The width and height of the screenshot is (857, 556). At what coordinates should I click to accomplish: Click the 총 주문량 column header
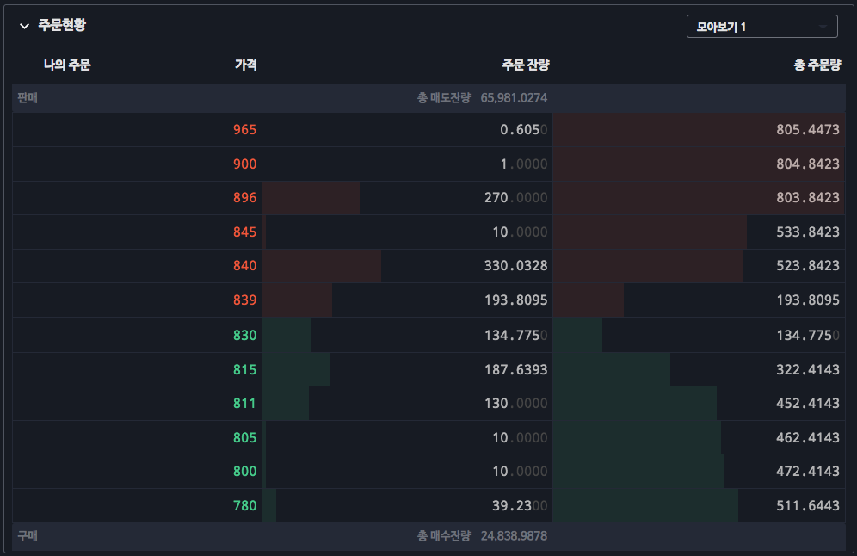click(x=817, y=65)
